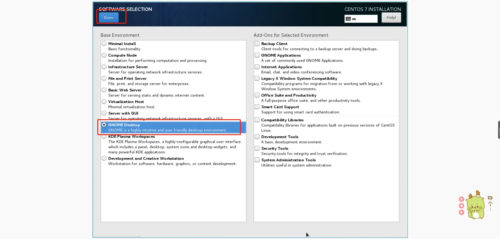Screen dimensions: 500x239
Task: Check Office Suite and Productivity
Action: (x=257, y=95)
